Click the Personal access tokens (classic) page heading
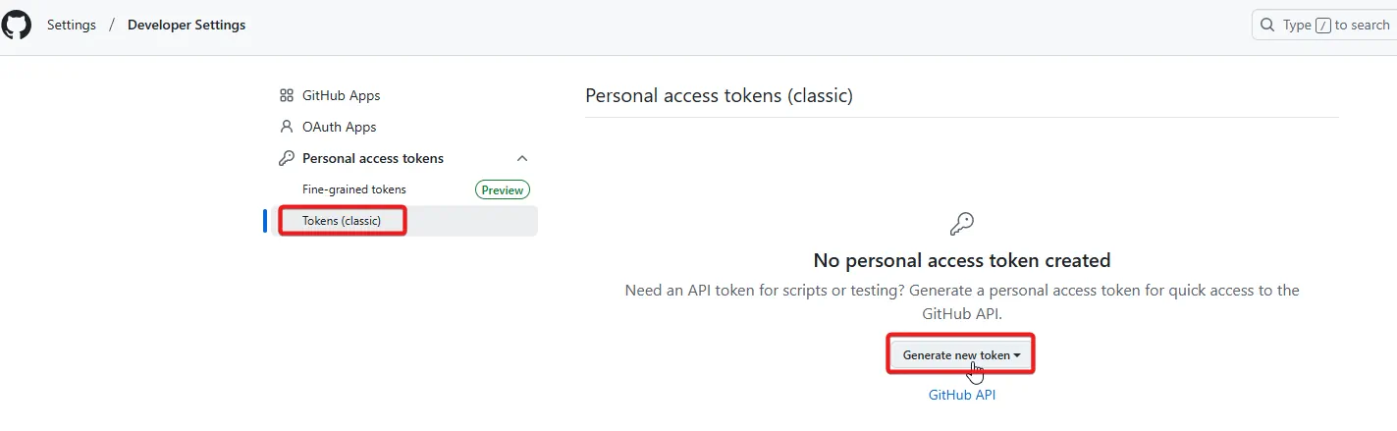The image size is (1397, 431). point(719,95)
